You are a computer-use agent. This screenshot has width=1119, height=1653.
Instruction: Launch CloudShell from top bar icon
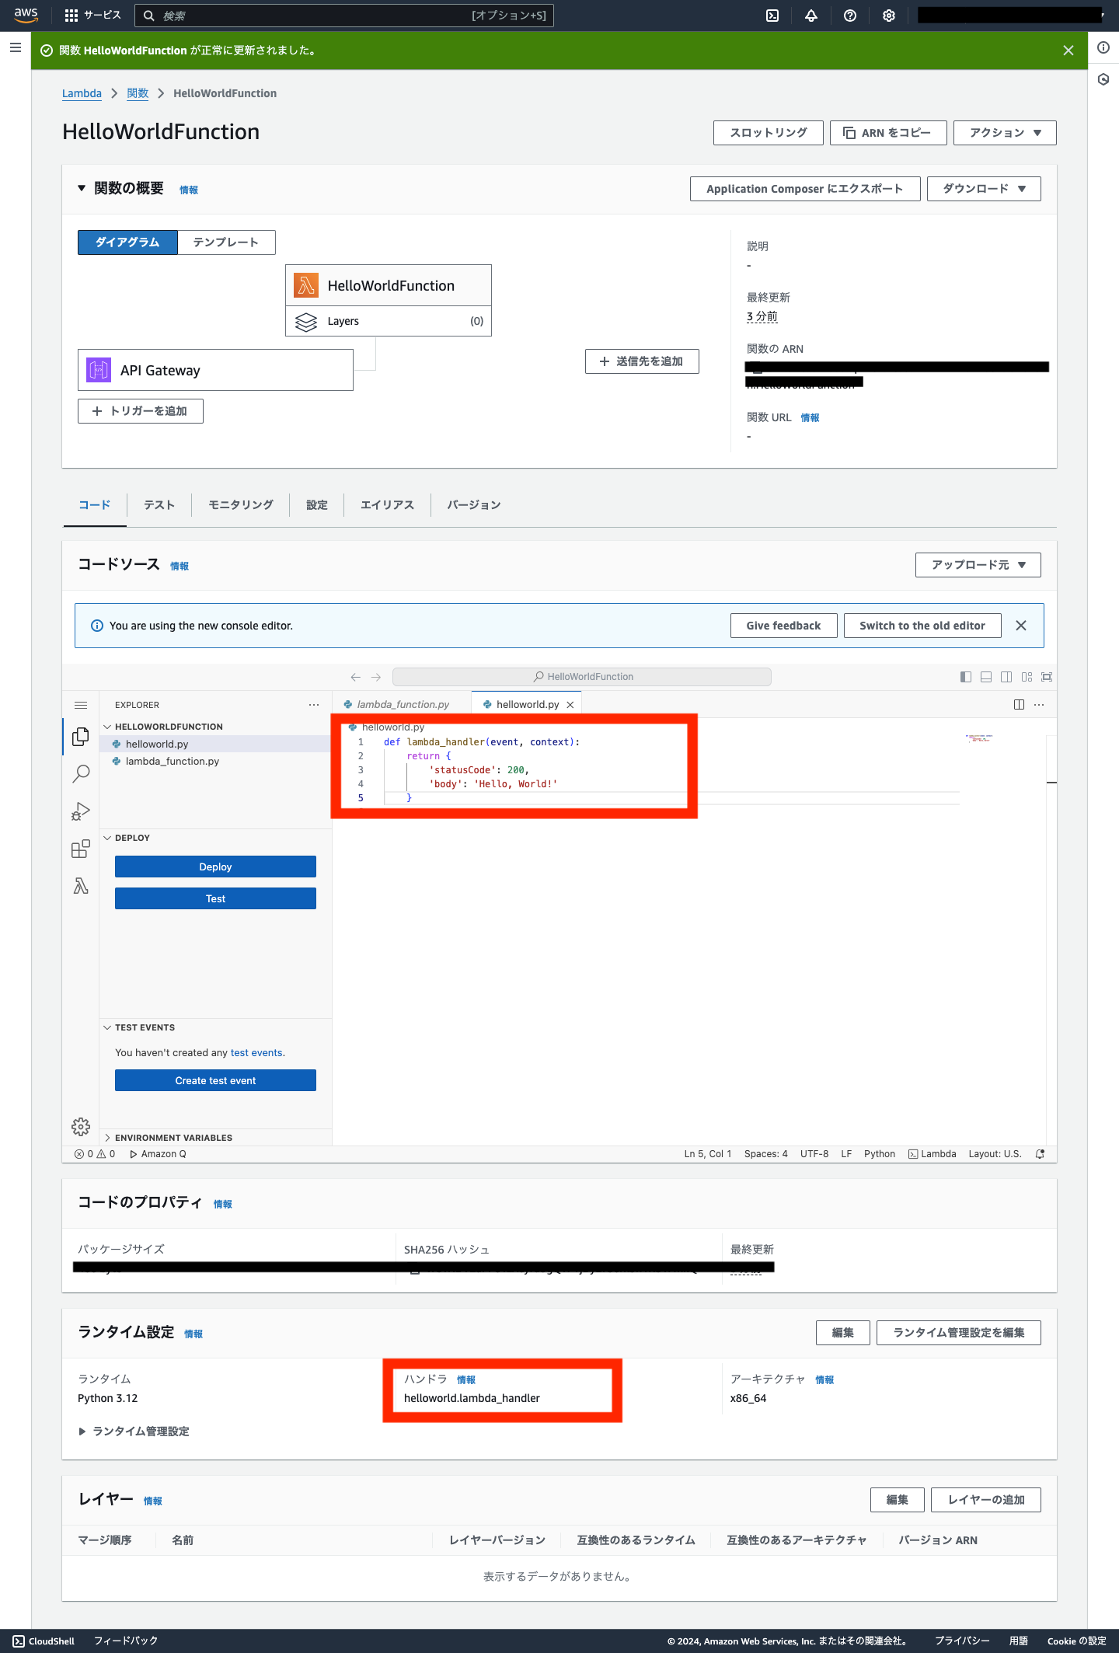coord(772,16)
